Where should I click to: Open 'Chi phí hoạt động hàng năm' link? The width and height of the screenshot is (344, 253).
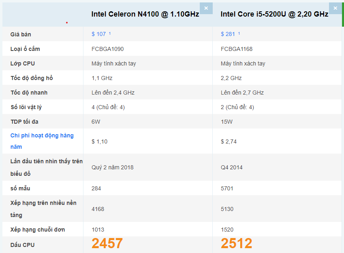(42, 141)
